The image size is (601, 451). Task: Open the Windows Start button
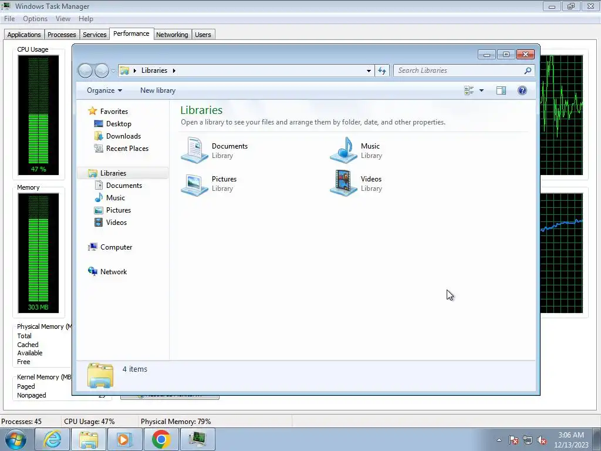[x=16, y=439]
